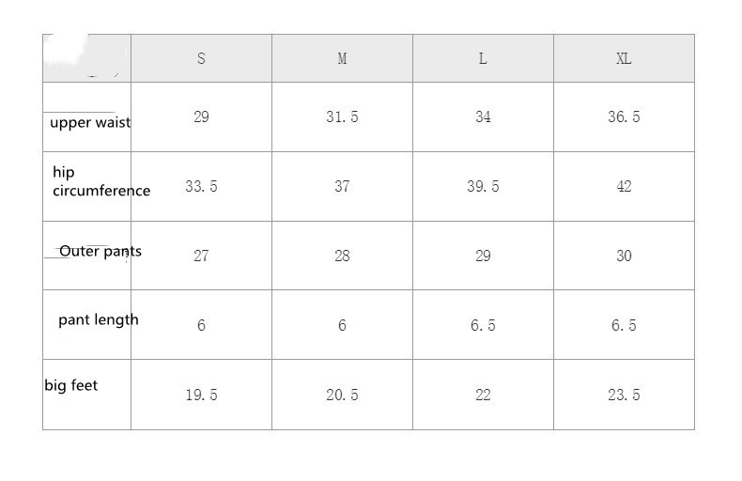Click hip circumference value 33.5 for S
The image size is (742, 481).
(201, 187)
